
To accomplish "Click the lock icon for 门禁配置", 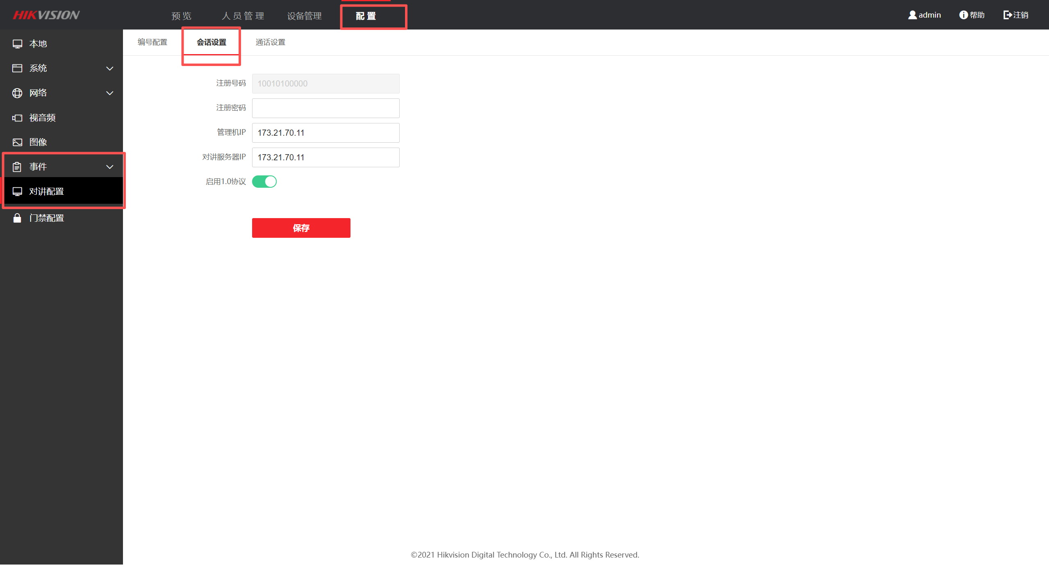I will tap(17, 218).
